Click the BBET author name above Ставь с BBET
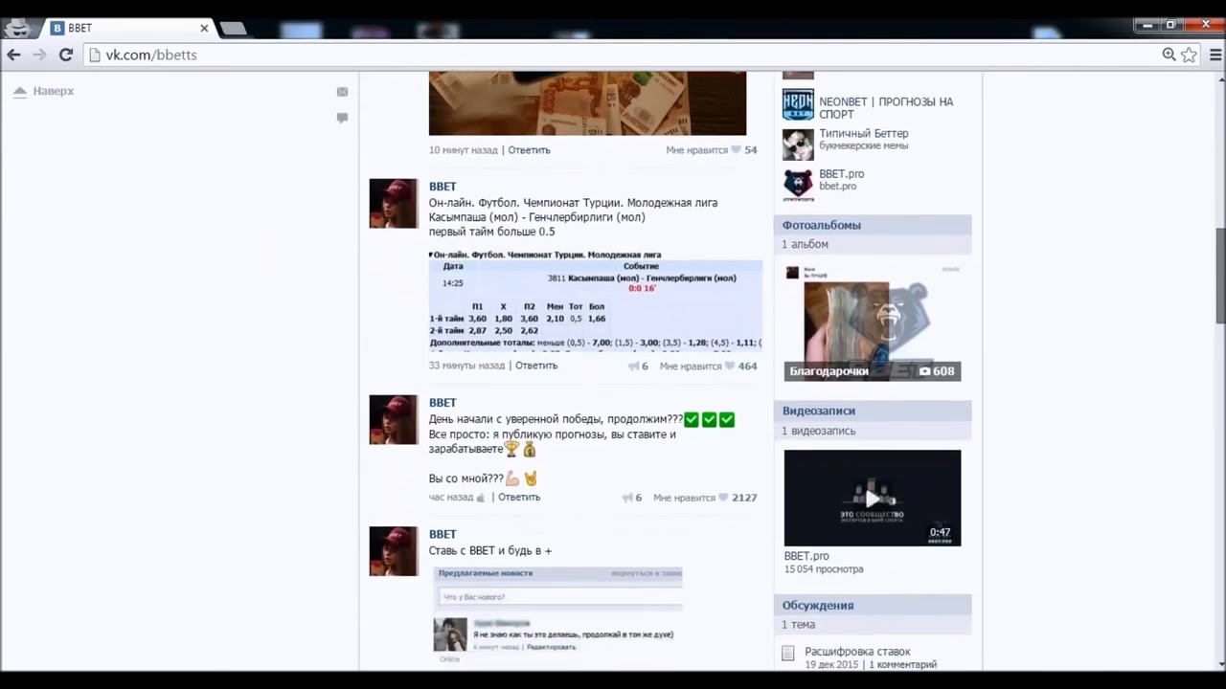Image resolution: width=1226 pixels, height=689 pixels. coord(443,534)
